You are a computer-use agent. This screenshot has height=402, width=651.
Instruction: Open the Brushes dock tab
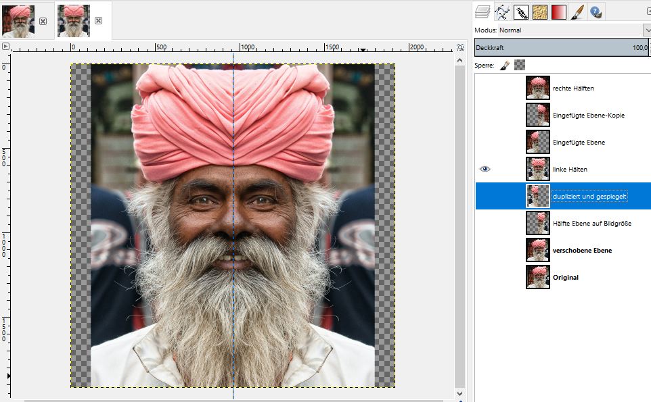pos(520,11)
